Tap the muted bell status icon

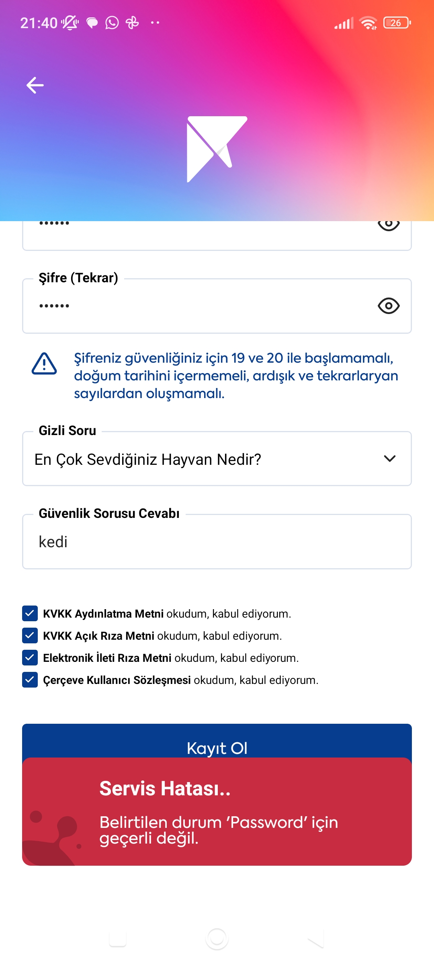[x=70, y=23]
